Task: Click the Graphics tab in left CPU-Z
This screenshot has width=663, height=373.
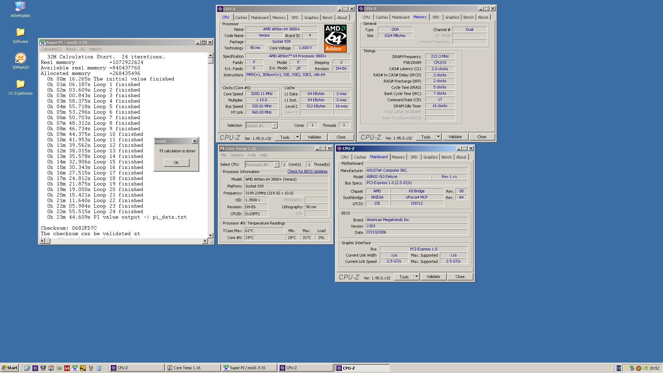Action: point(312,17)
